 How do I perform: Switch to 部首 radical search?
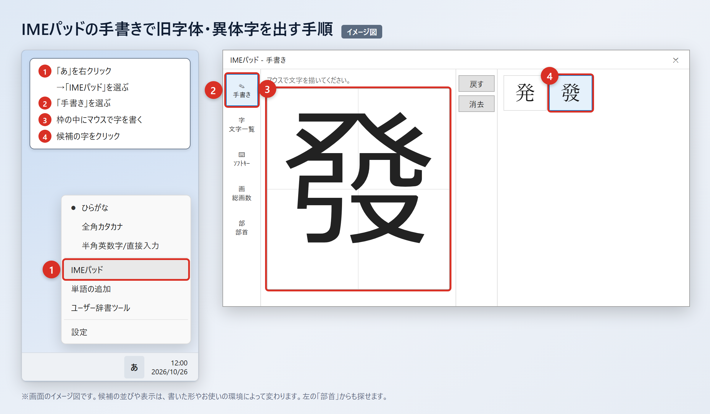242,228
